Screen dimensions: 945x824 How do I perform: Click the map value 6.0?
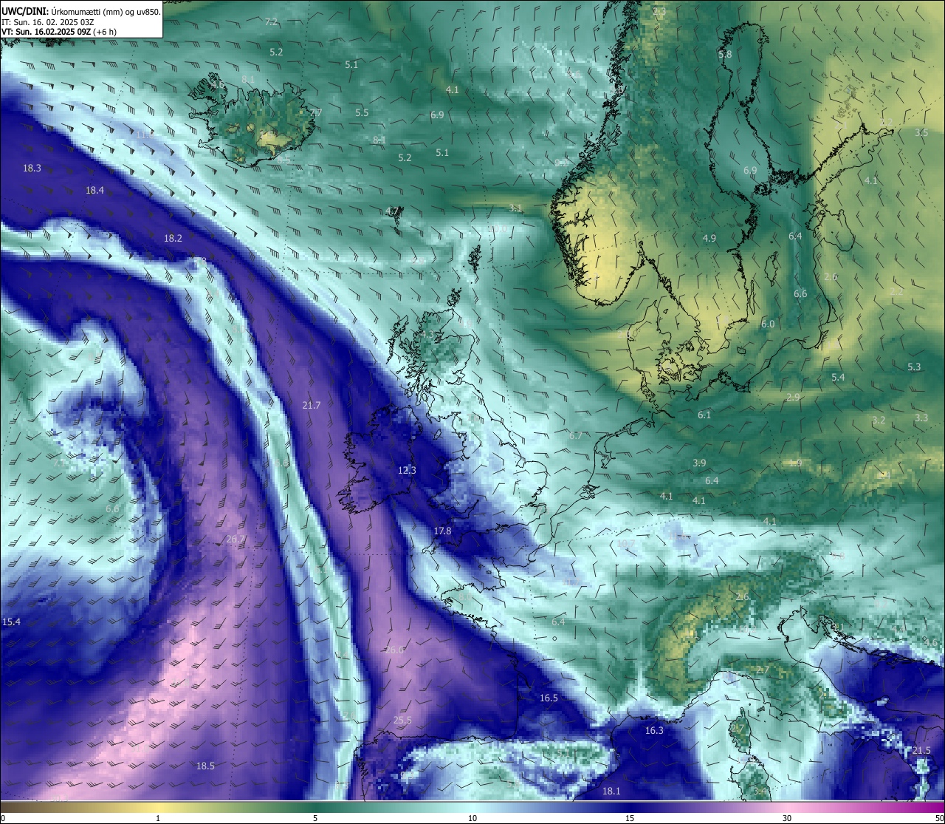click(x=768, y=324)
